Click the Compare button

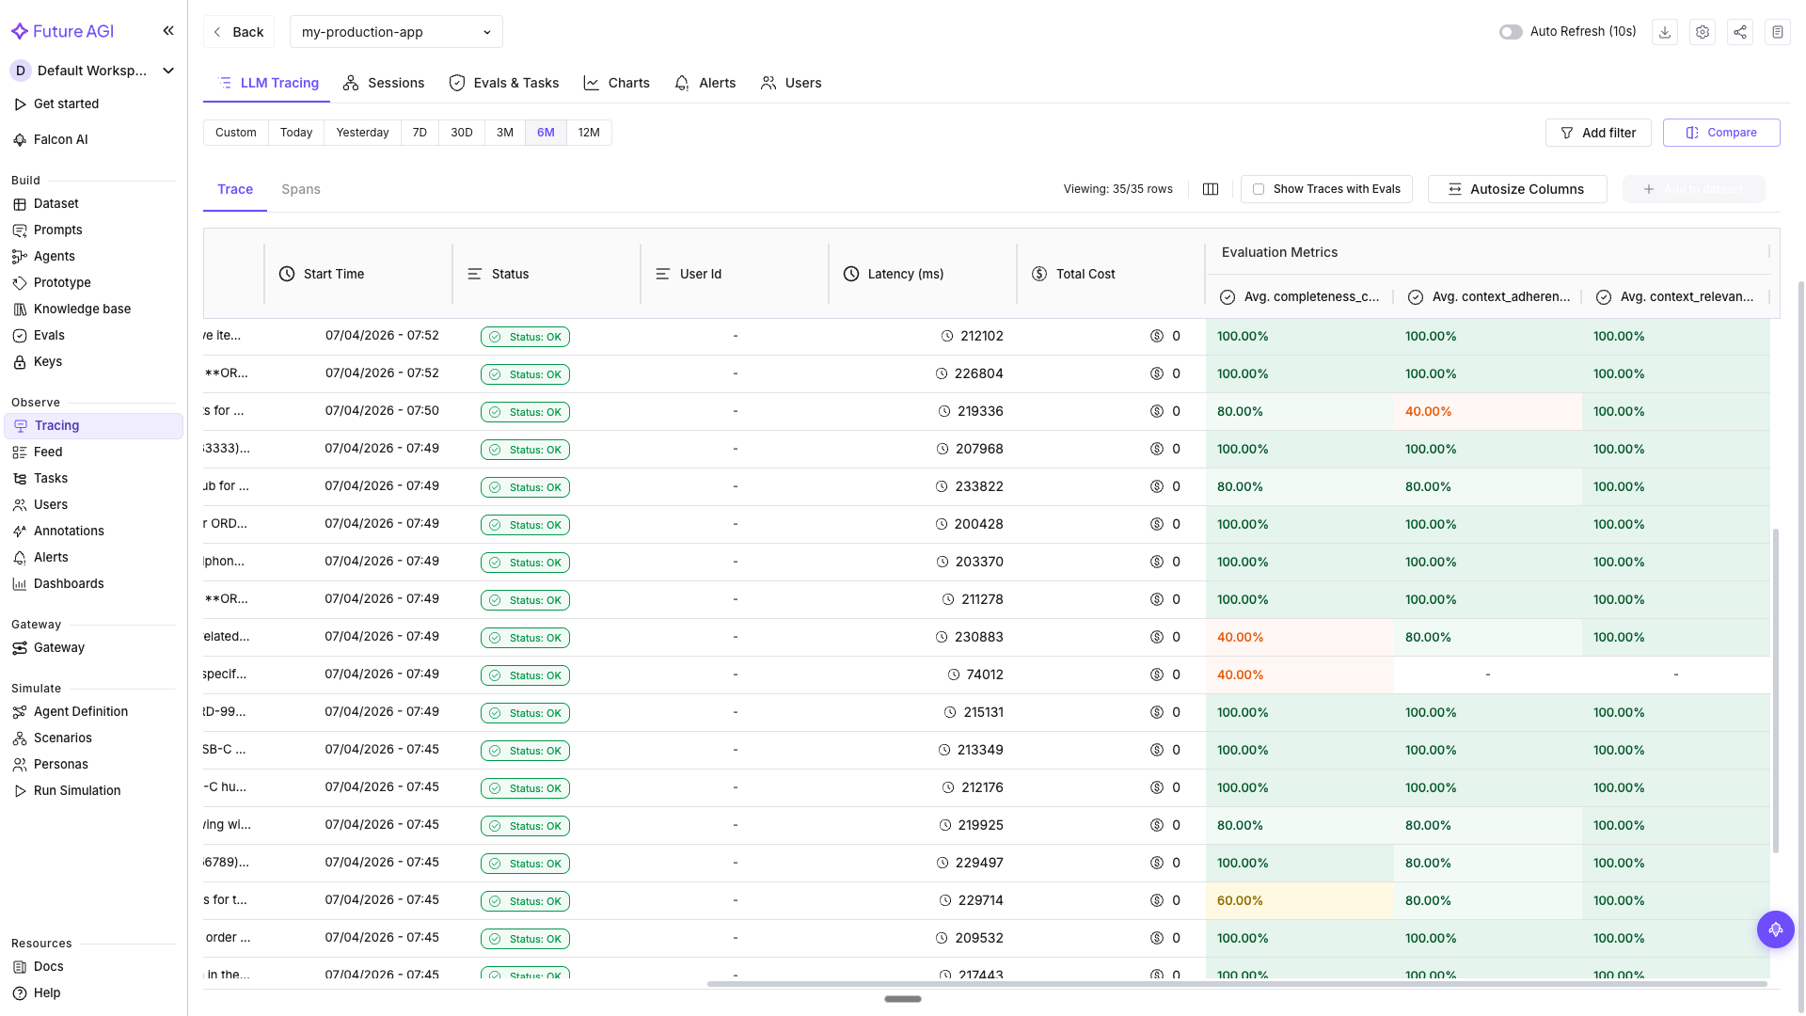[1721, 133]
